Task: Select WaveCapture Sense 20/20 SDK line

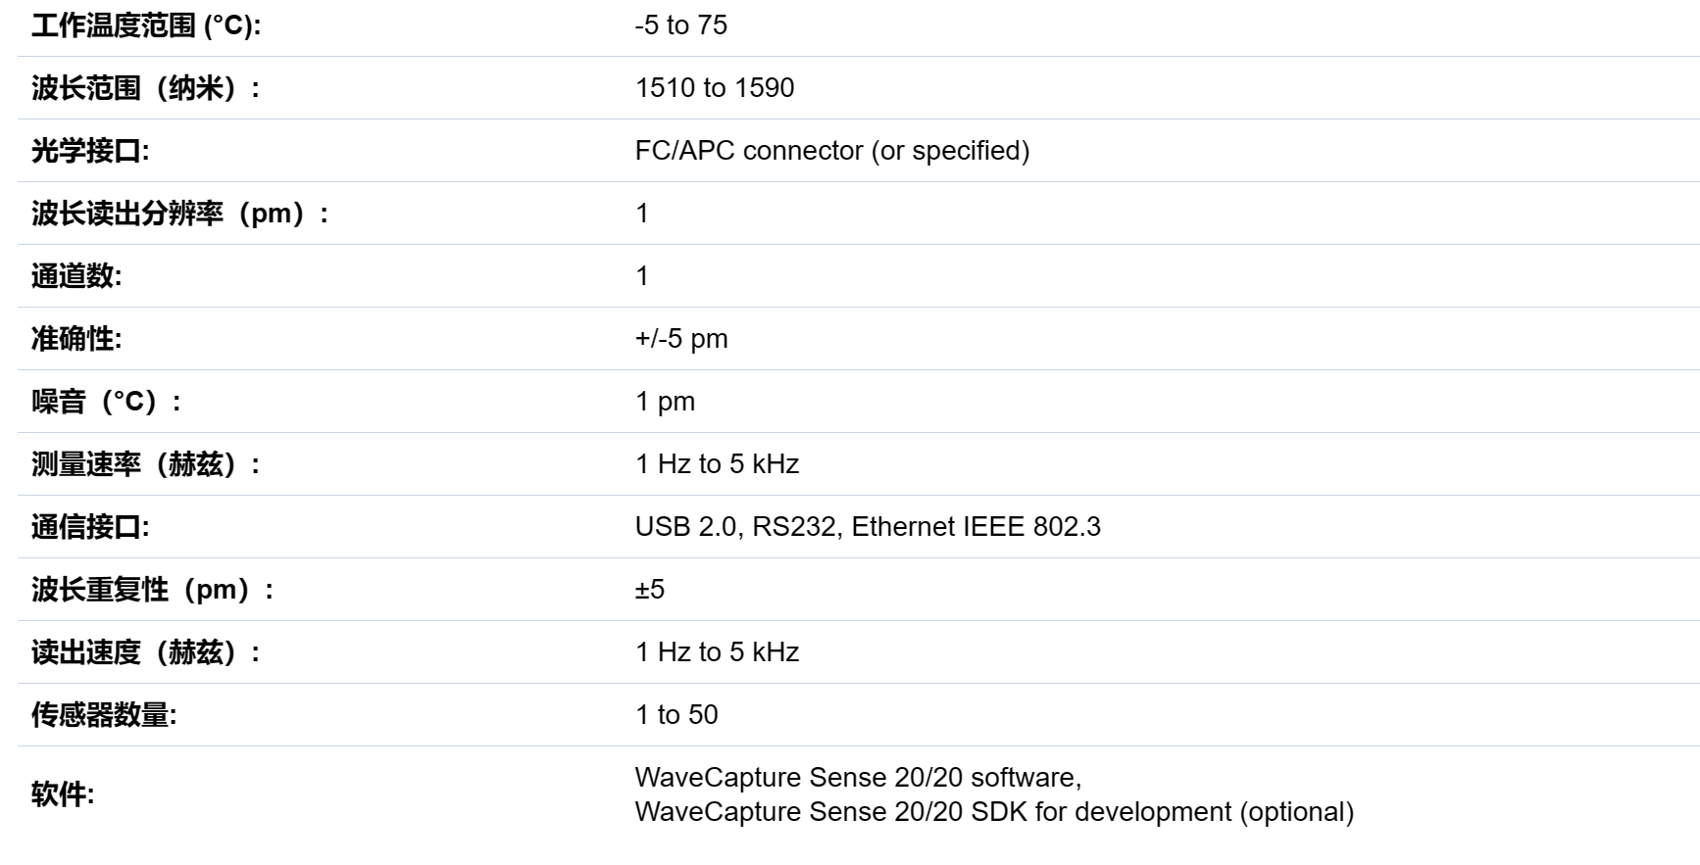Action: coord(994,812)
